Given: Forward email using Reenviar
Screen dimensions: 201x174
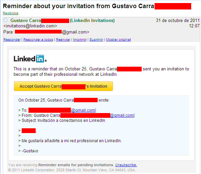Looking at the screenshot, I should [x=63, y=39].
